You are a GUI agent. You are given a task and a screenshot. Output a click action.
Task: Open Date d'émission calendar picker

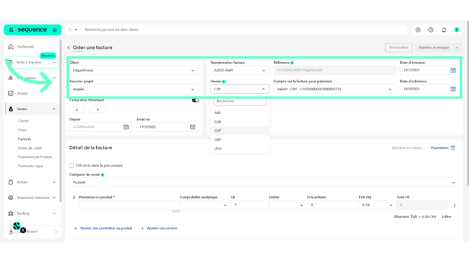(453, 70)
